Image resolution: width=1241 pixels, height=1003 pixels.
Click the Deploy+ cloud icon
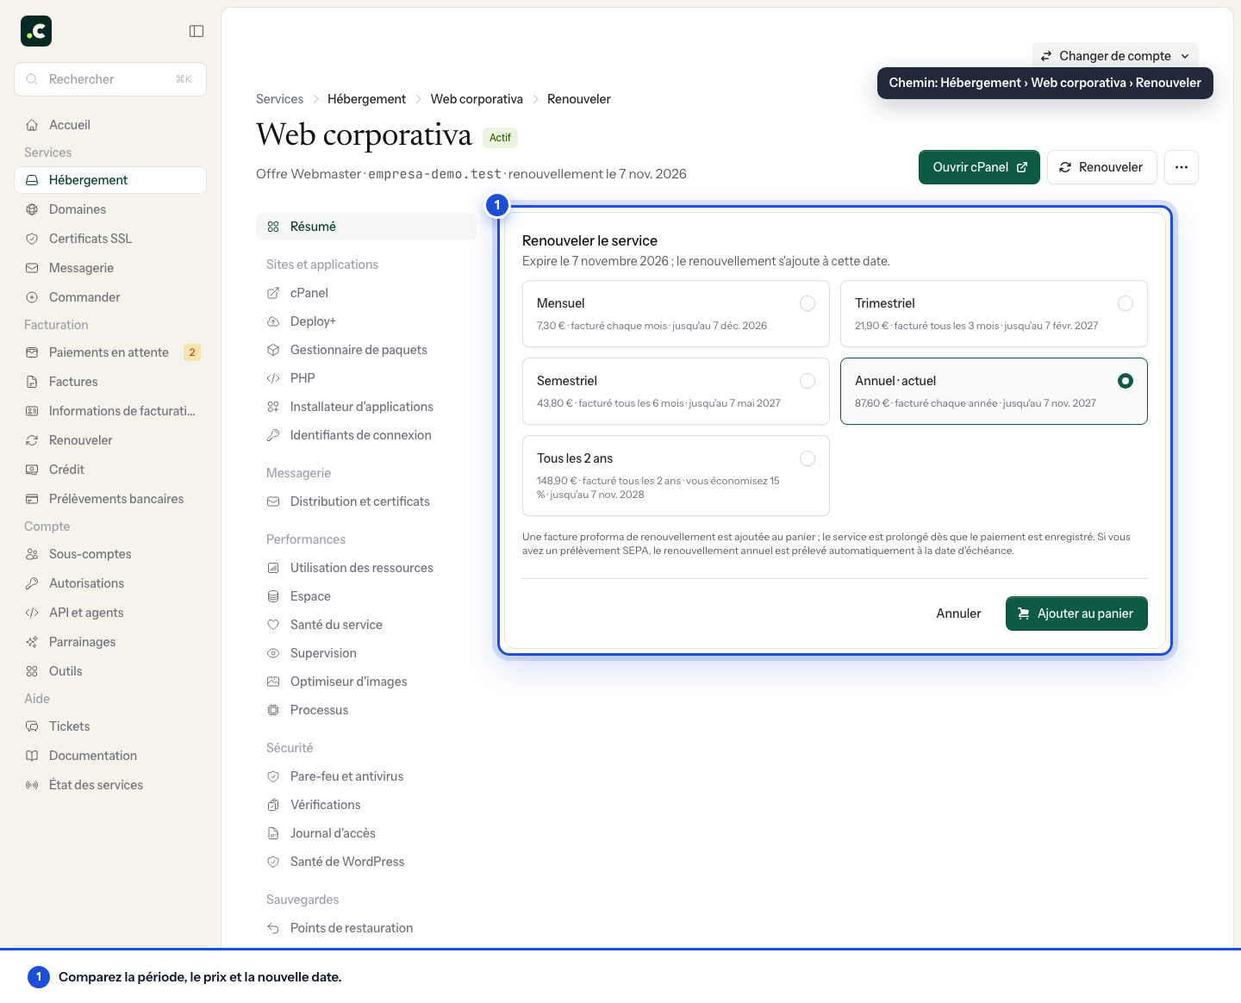coord(273,321)
